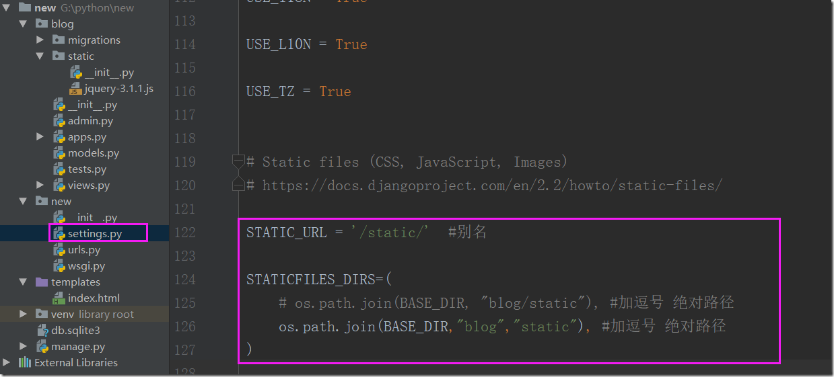Click the models.py Python file icon

(59, 153)
